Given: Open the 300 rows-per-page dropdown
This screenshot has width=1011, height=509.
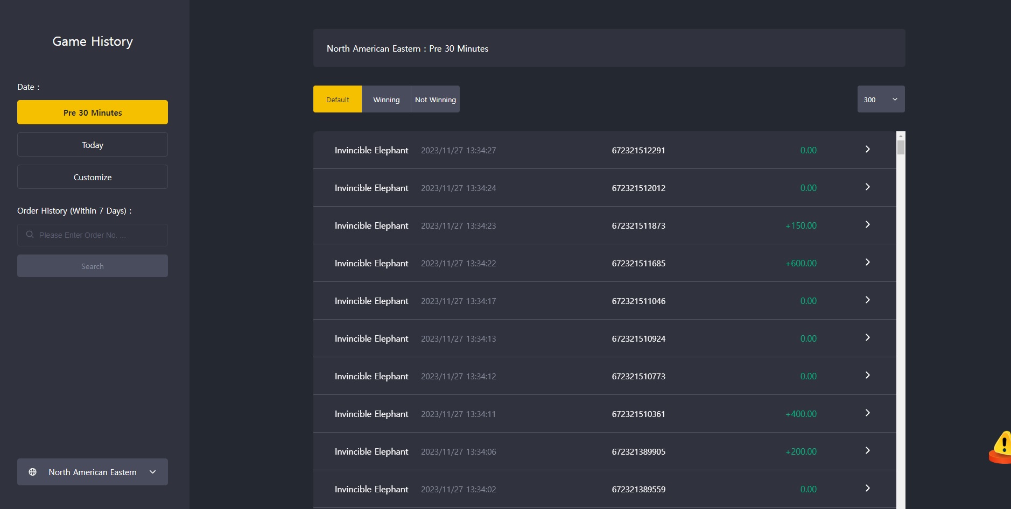Looking at the screenshot, I should (x=881, y=99).
